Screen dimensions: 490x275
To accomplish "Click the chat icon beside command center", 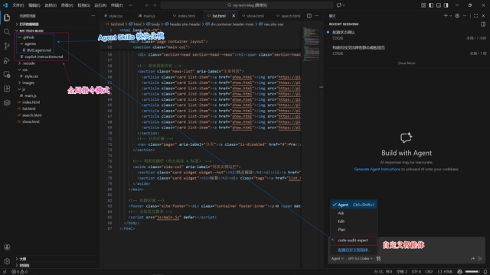I will point(339,5).
